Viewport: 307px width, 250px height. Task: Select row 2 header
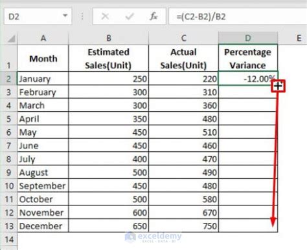point(8,79)
